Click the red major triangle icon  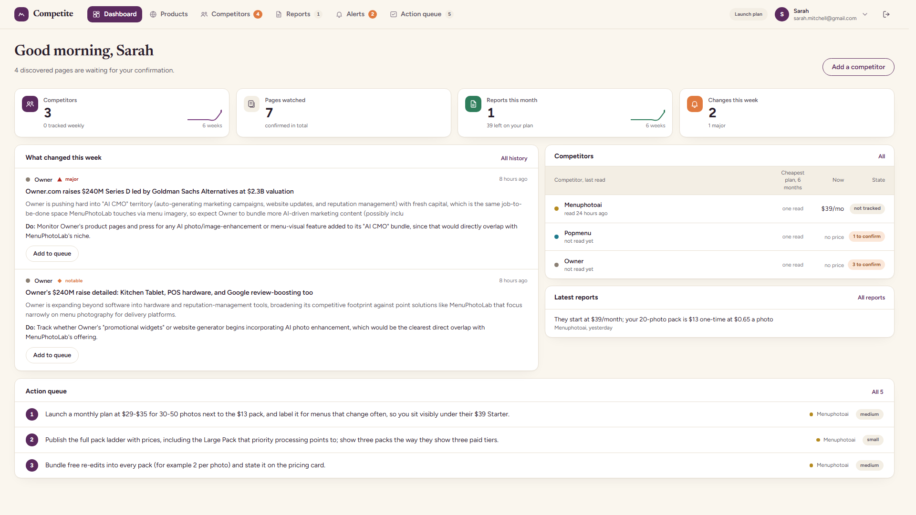pos(60,180)
